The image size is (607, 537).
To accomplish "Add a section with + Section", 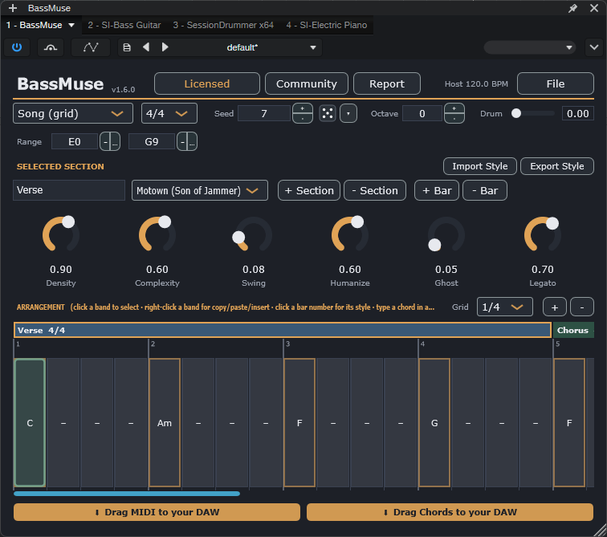I will coord(309,190).
